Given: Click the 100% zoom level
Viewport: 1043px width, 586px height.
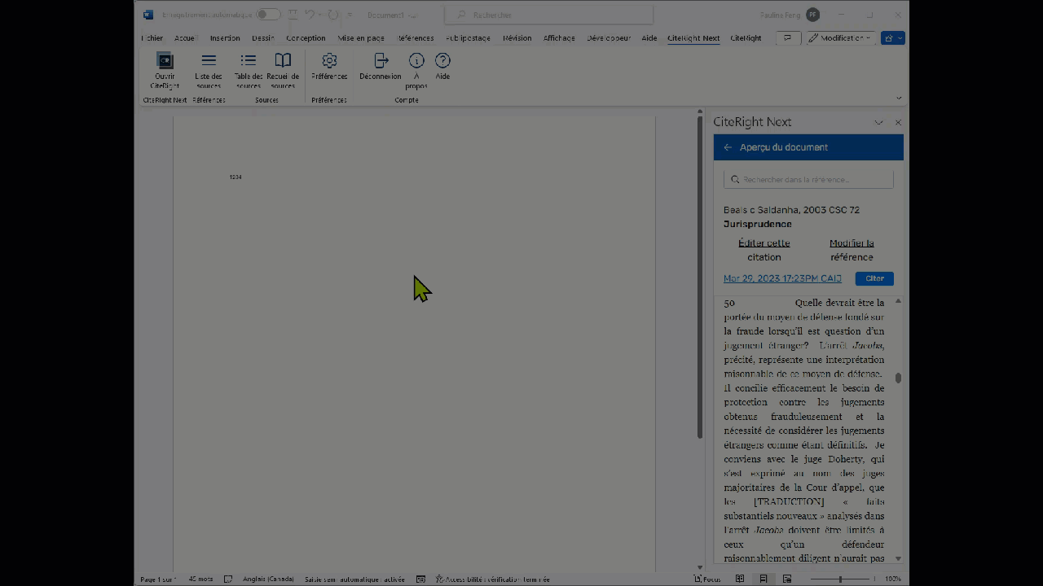Looking at the screenshot, I should pyautogui.click(x=893, y=579).
